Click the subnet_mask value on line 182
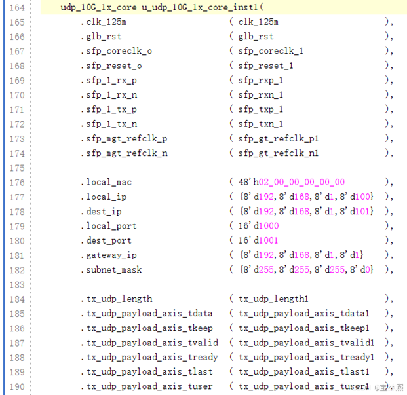The width and height of the screenshot is (407, 395). [307, 269]
